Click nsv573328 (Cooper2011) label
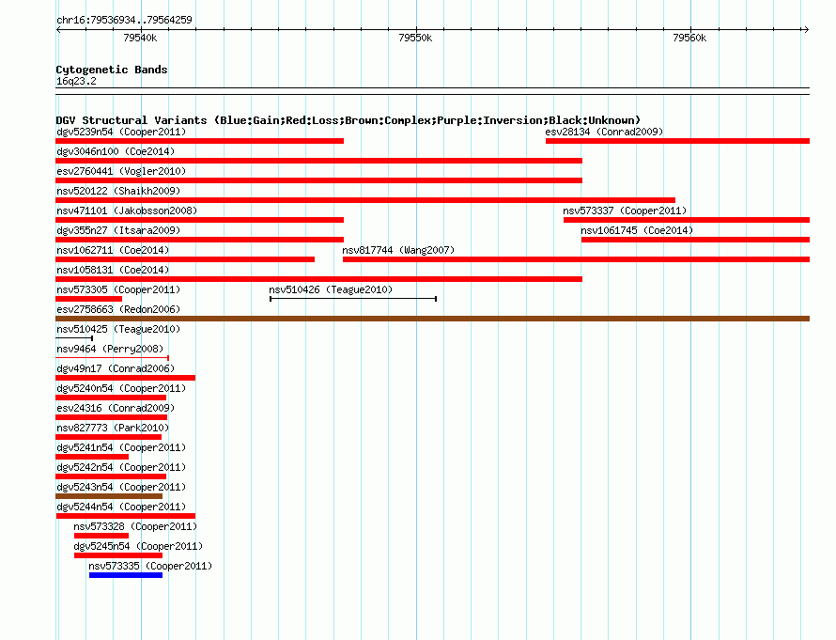Viewport: 836px width, 640px height. [135, 526]
